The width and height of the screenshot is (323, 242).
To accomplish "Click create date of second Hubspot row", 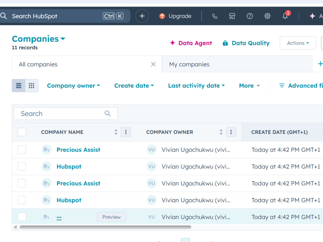I will 286,200.
